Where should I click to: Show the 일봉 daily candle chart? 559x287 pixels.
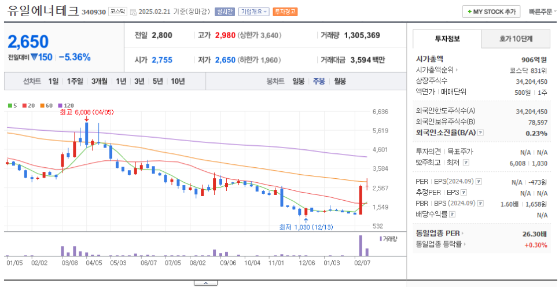[x=299, y=81]
